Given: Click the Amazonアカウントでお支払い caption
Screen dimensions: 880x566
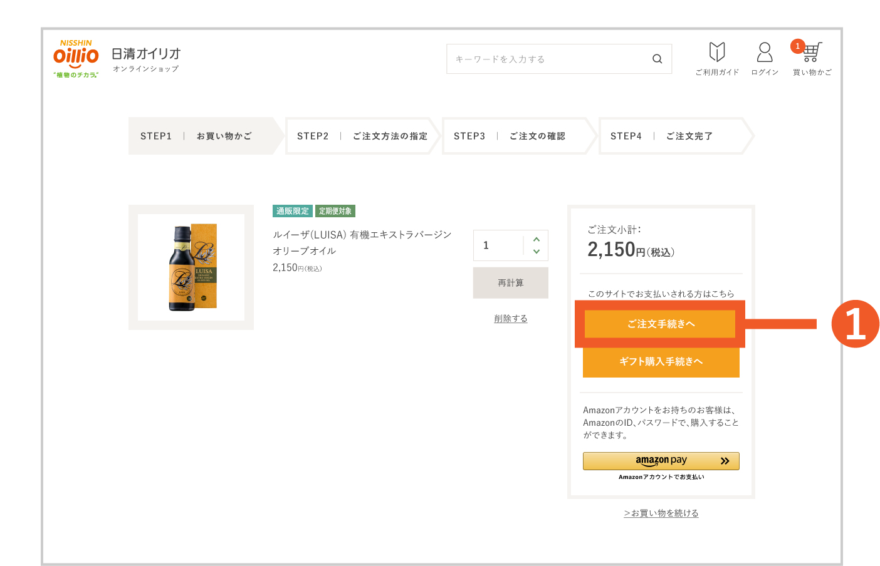Looking at the screenshot, I should tap(661, 477).
